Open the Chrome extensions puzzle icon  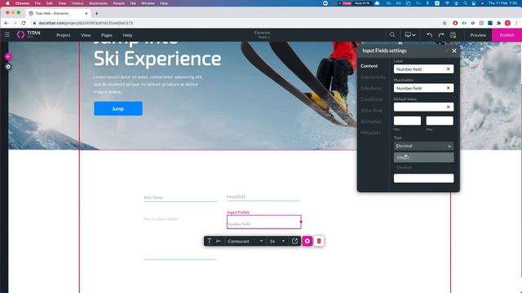coord(498,23)
